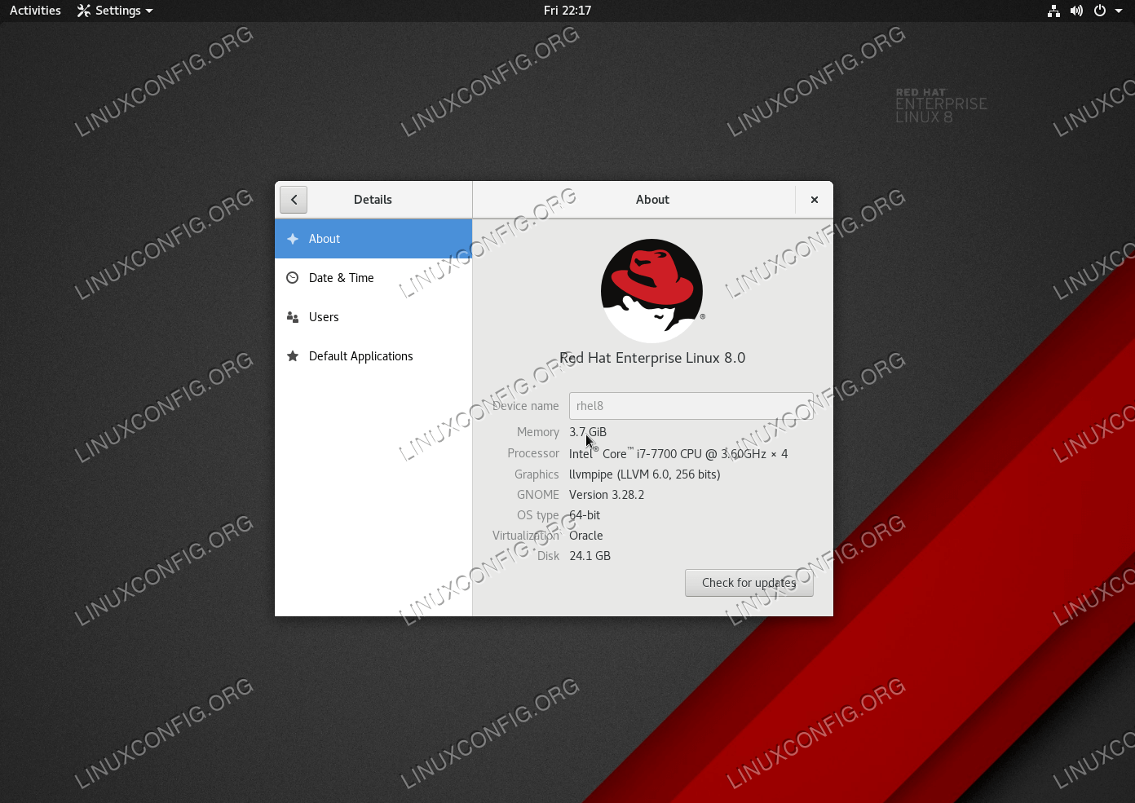
Task: Select the About star icon in sidebar
Action: pyautogui.click(x=293, y=239)
